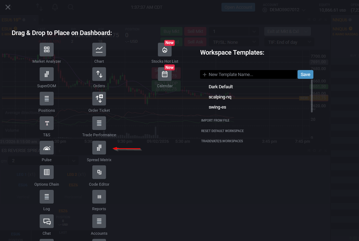Select the Spread Matrix module icon
This screenshot has height=241, width=359.
99,148
